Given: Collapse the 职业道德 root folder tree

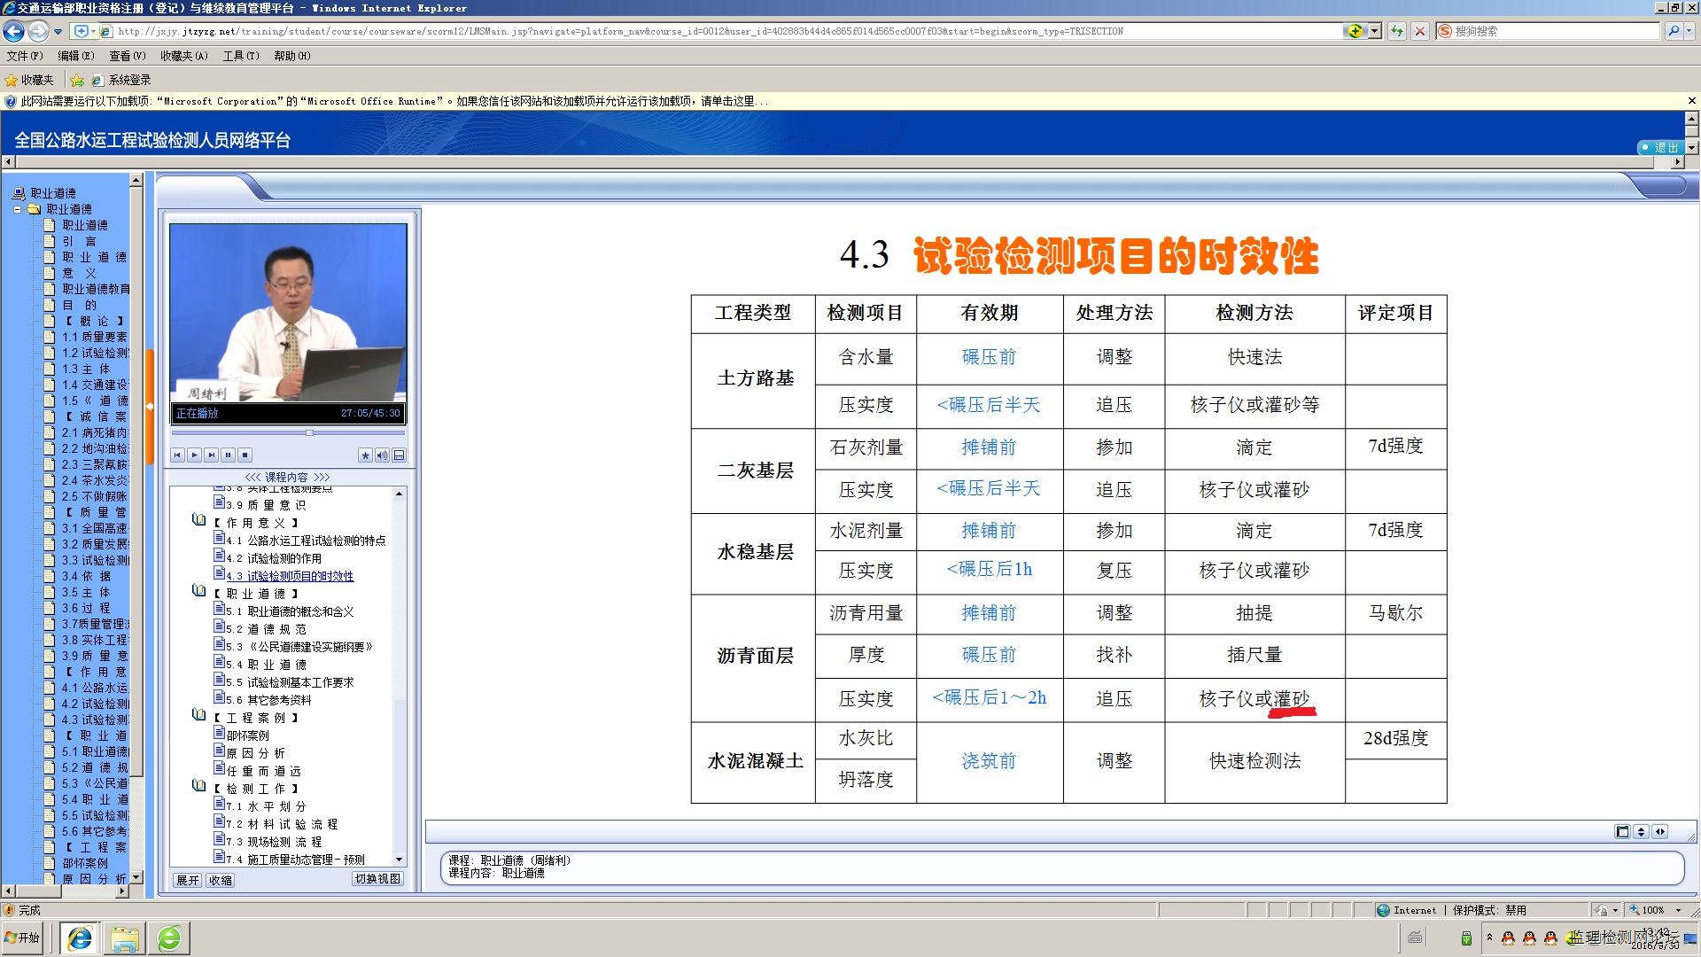Looking at the screenshot, I should click(17, 209).
